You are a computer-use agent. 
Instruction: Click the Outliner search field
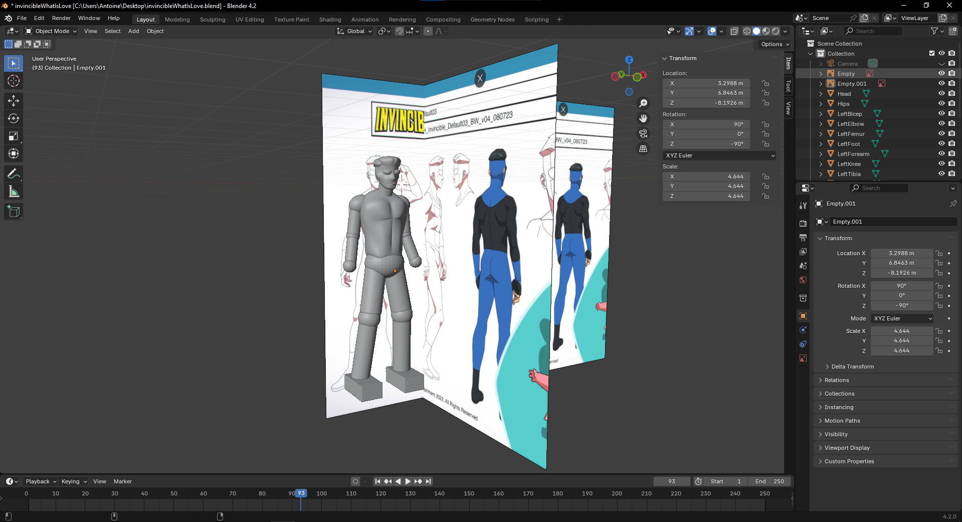[x=873, y=31]
